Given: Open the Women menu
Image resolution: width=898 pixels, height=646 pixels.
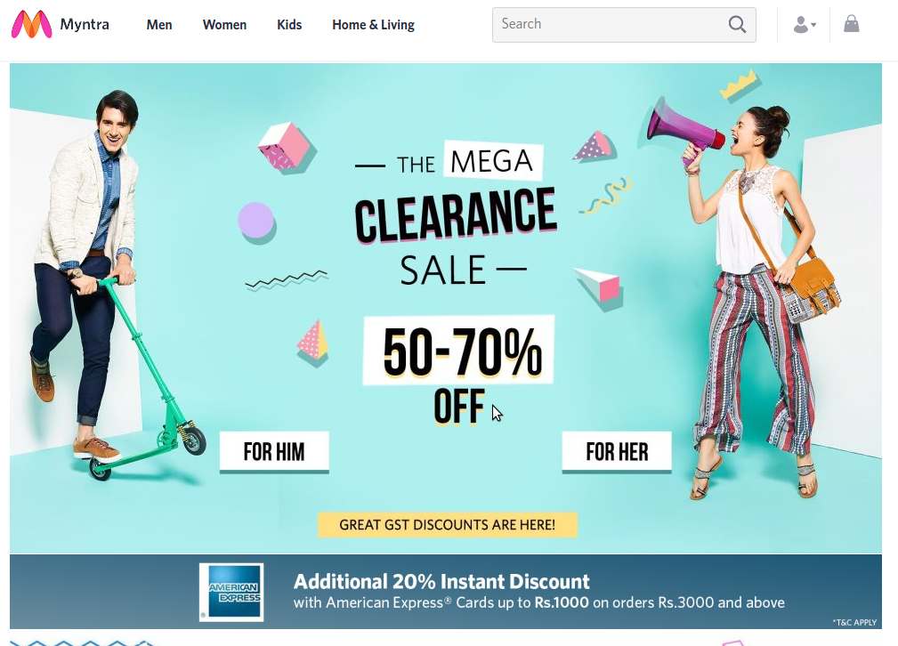Looking at the screenshot, I should (x=224, y=25).
